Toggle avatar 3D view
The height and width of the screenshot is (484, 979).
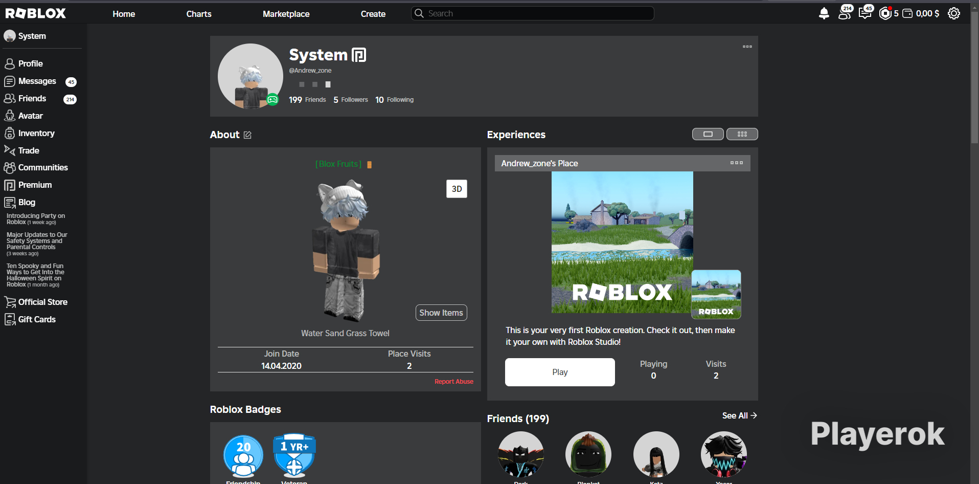(x=457, y=189)
